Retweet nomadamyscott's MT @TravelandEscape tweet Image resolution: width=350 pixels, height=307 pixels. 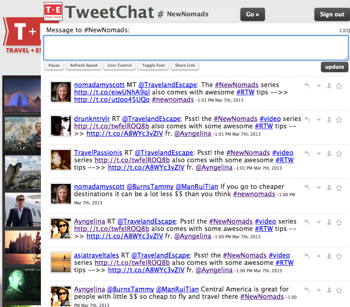(x=318, y=86)
